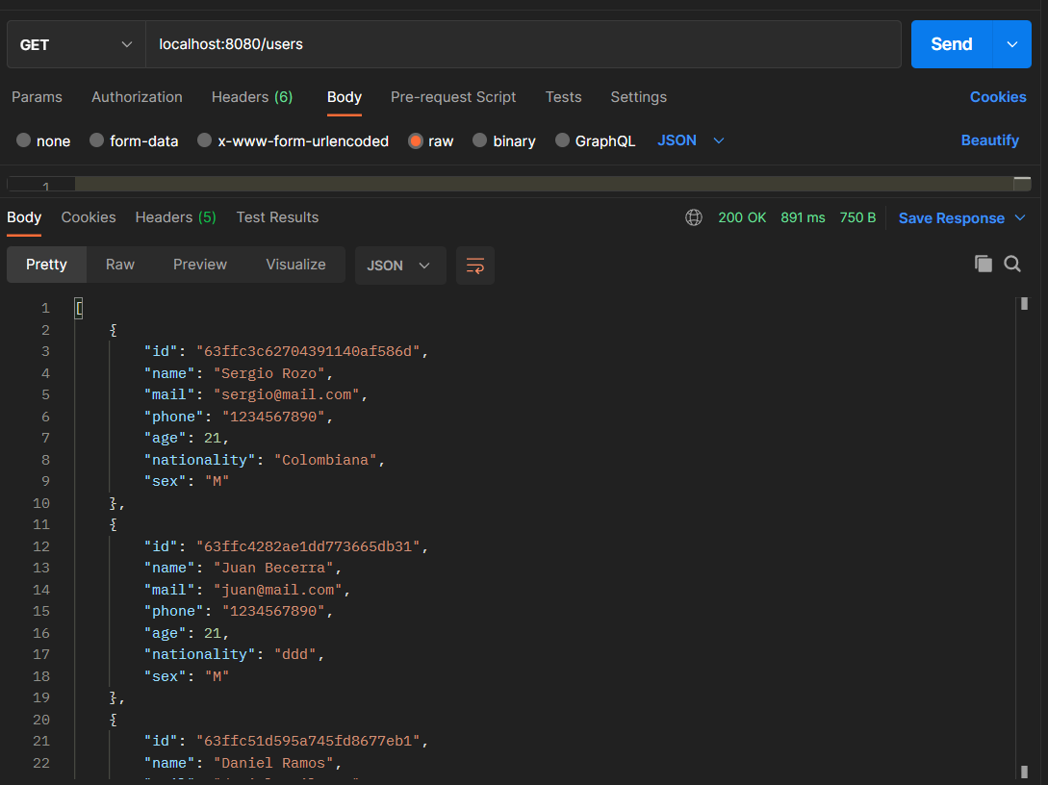Select the GraphQL body format

point(560,140)
